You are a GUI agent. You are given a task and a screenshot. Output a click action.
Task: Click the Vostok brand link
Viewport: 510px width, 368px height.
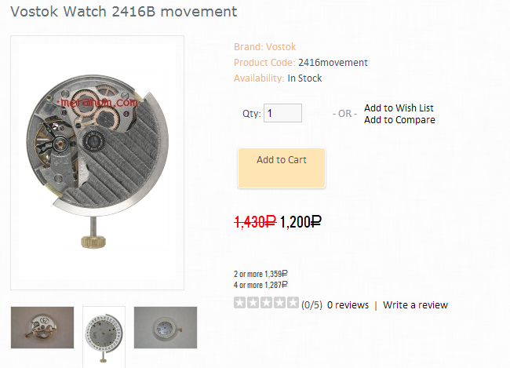point(281,47)
